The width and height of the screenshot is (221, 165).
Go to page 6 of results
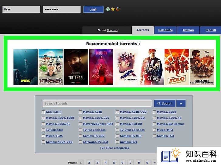pyautogui.click(x=122, y=163)
